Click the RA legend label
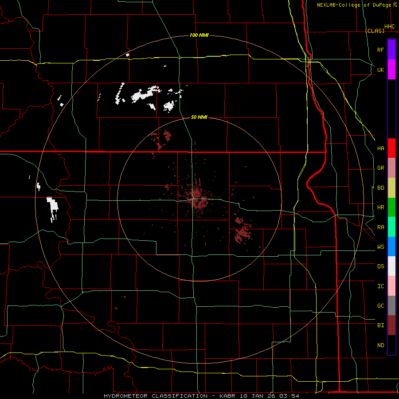 click(380, 227)
